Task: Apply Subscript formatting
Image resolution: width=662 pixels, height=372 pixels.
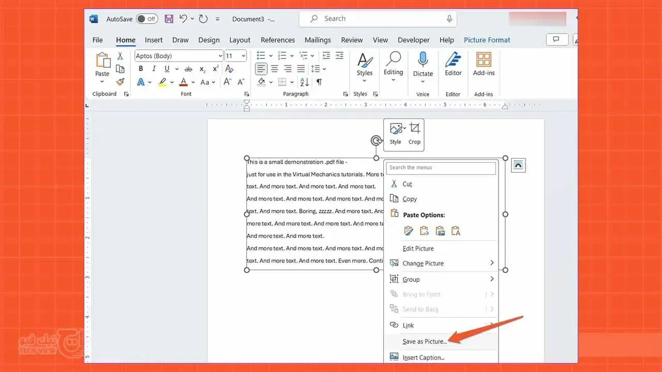Action: coord(202,69)
